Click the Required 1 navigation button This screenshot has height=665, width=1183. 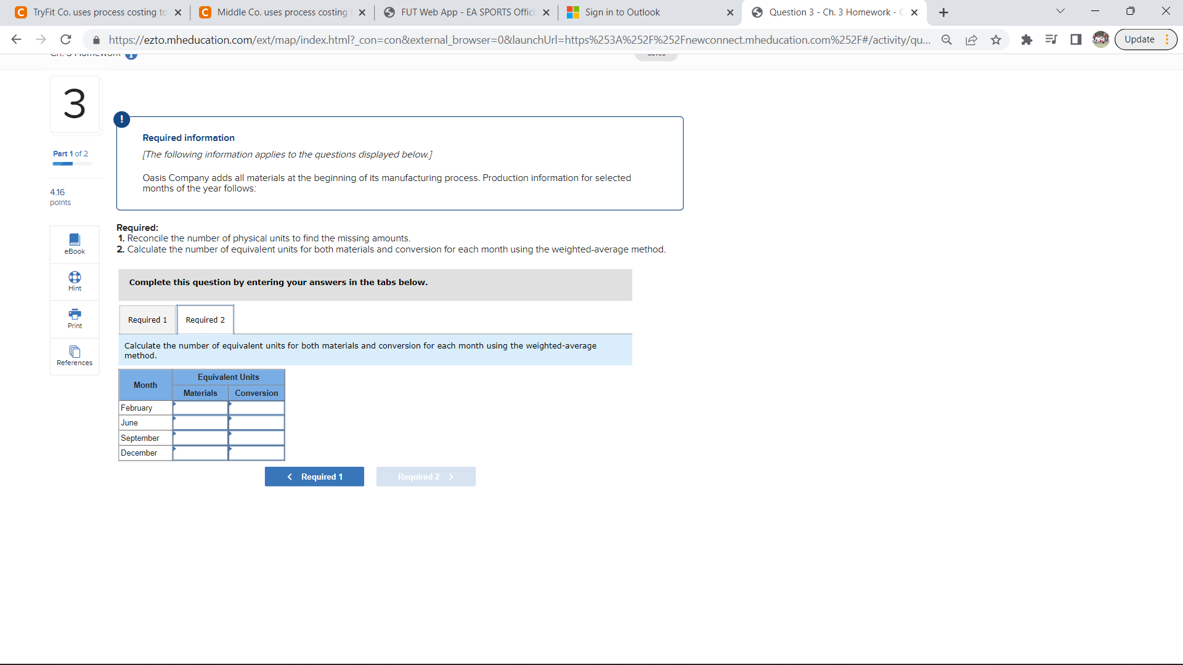tap(314, 476)
